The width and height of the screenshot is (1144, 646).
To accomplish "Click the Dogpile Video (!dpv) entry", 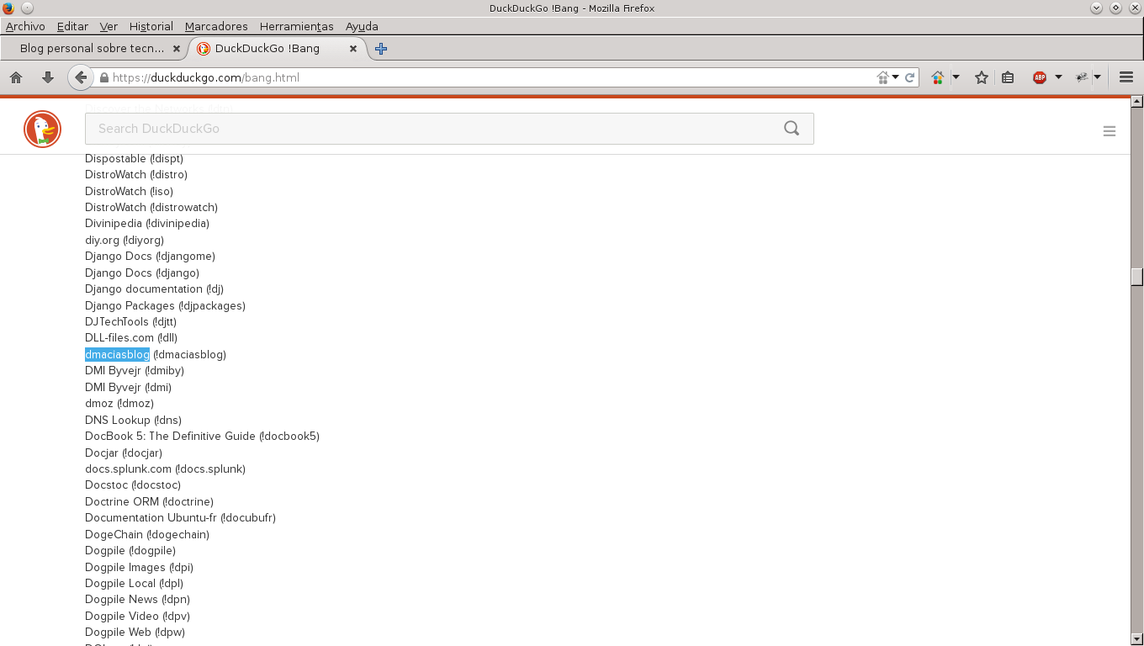I will click(137, 616).
